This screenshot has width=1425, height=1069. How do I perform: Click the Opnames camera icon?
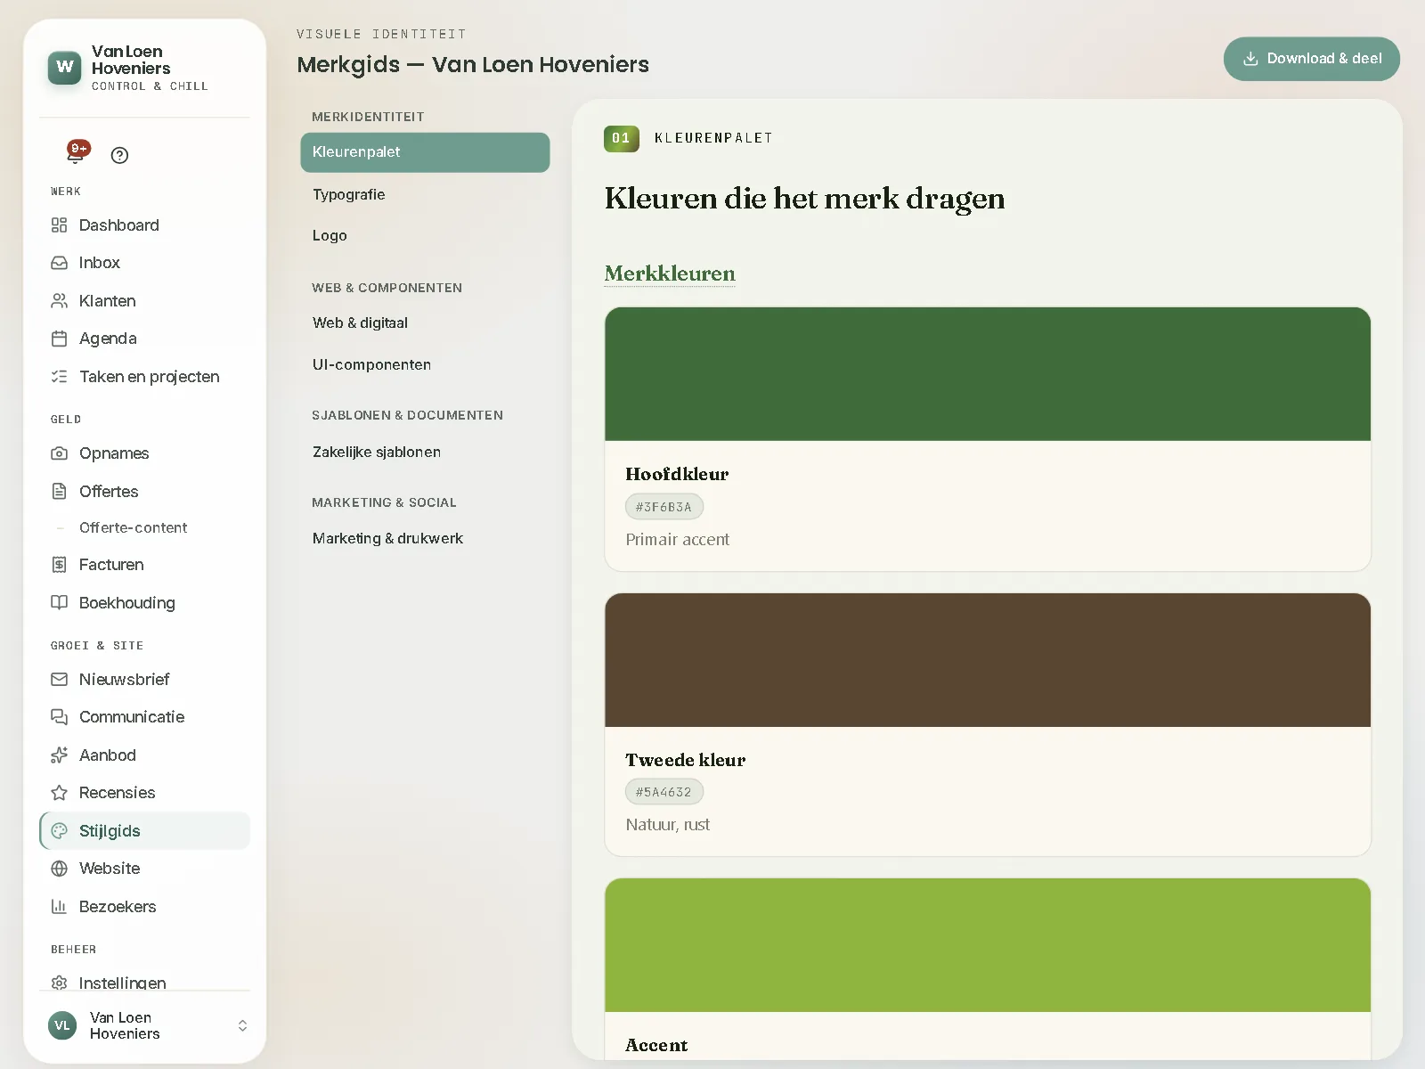(x=59, y=453)
